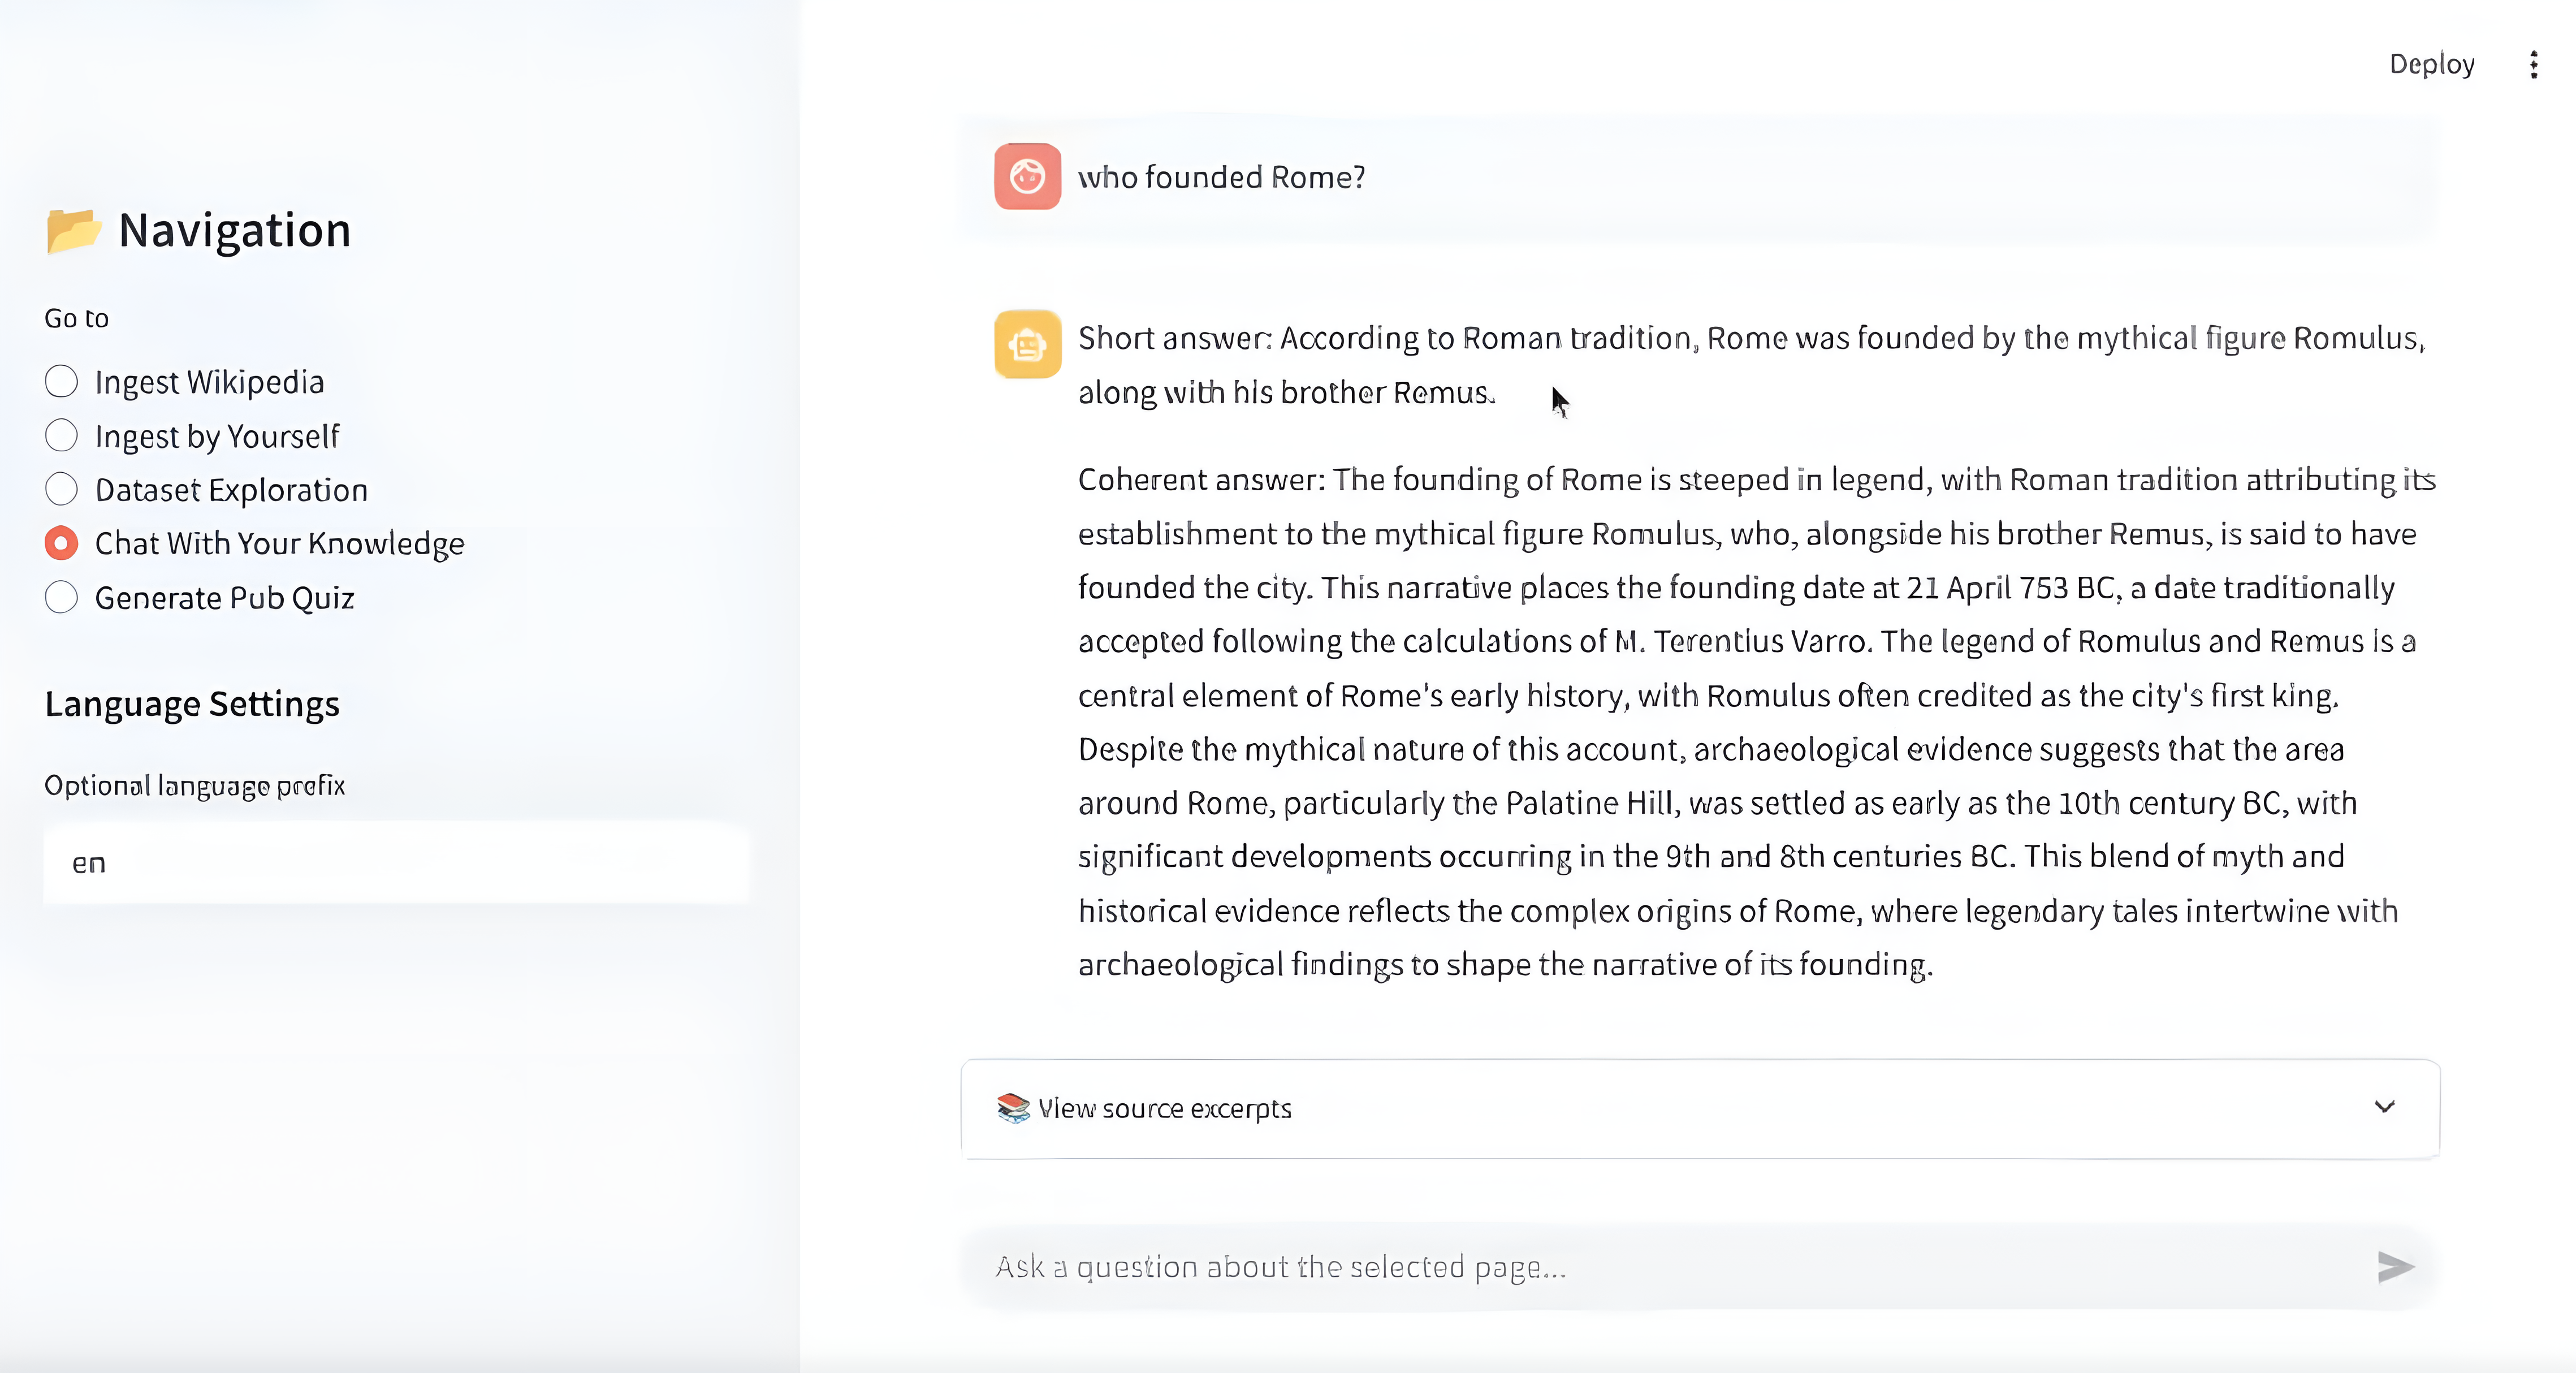Click the Navigation sidebar heading
The width and height of the screenshot is (2576, 1373).
[235, 231]
